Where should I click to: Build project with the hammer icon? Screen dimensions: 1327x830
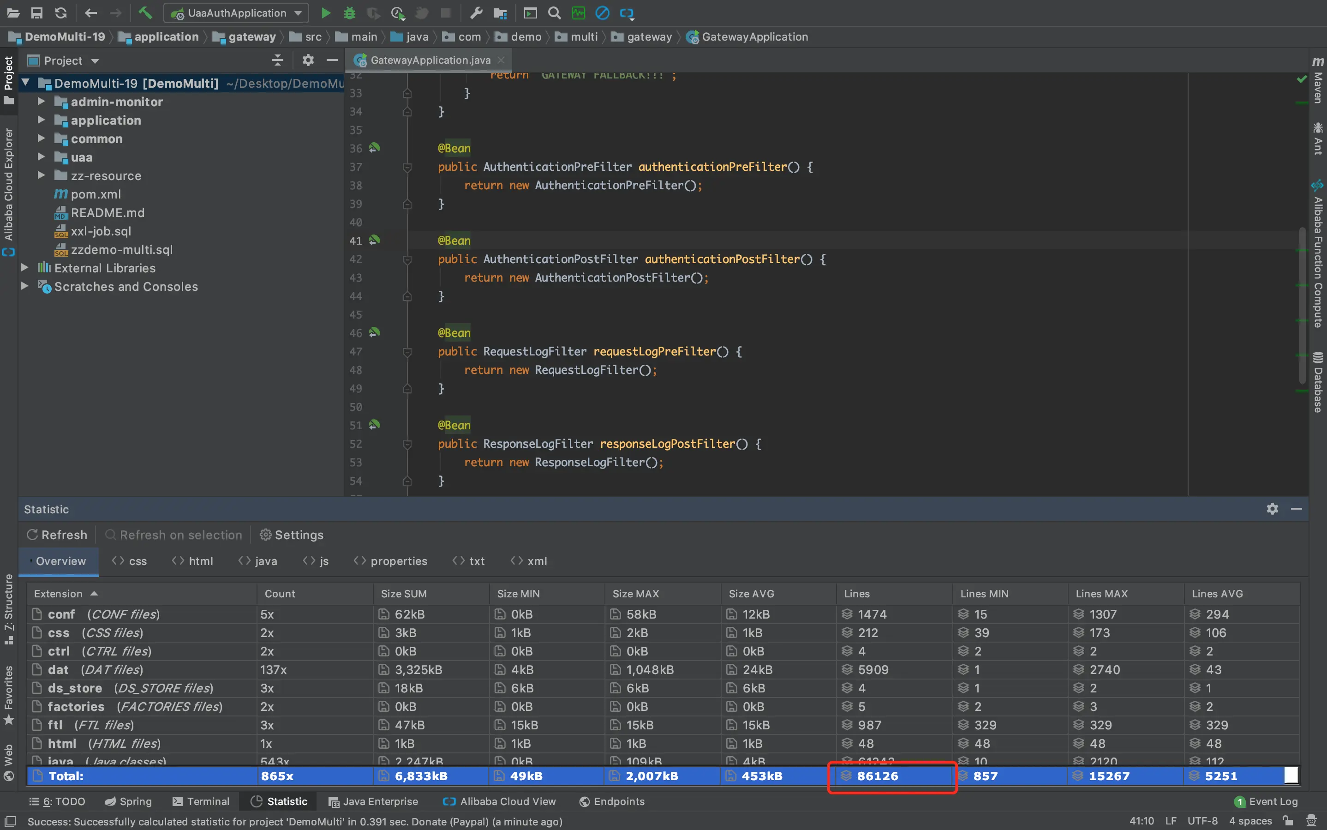(x=145, y=12)
